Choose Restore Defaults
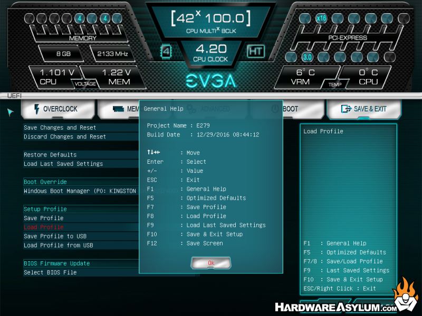422x316 pixels. 81,155
